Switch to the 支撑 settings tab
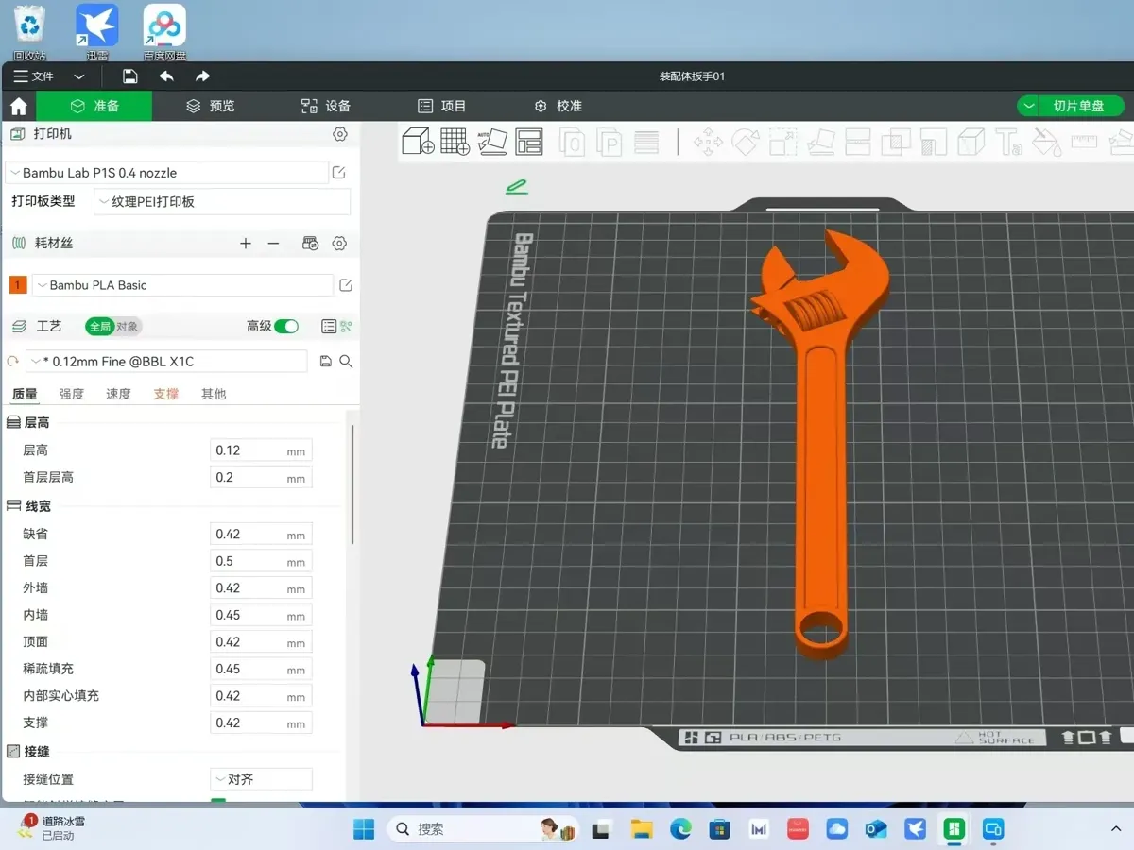The image size is (1134, 850). click(166, 394)
